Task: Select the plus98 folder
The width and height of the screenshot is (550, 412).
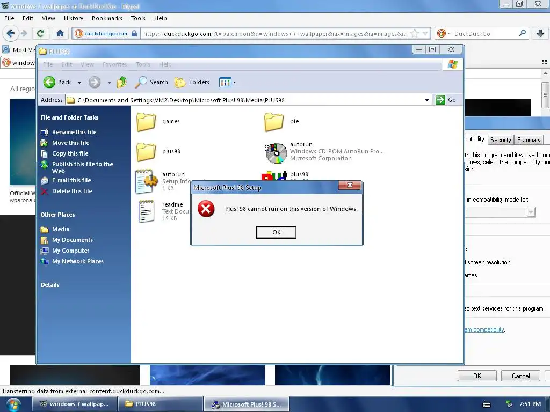Action: pos(158,152)
